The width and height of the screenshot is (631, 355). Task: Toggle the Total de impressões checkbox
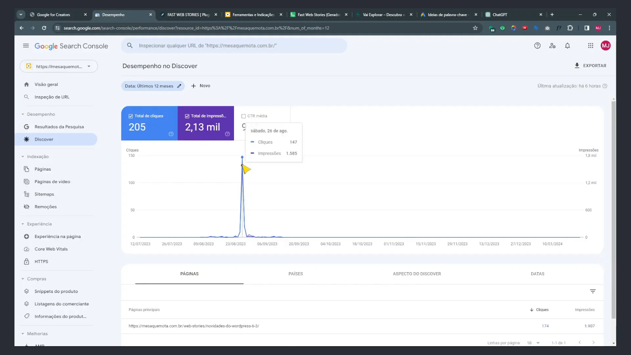(x=187, y=116)
